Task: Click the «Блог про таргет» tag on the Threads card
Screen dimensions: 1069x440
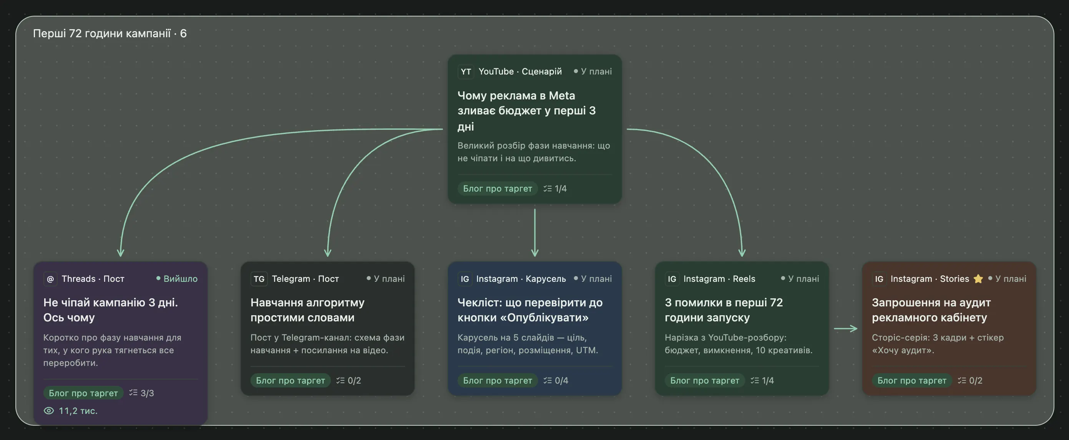Action: (x=83, y=393)
